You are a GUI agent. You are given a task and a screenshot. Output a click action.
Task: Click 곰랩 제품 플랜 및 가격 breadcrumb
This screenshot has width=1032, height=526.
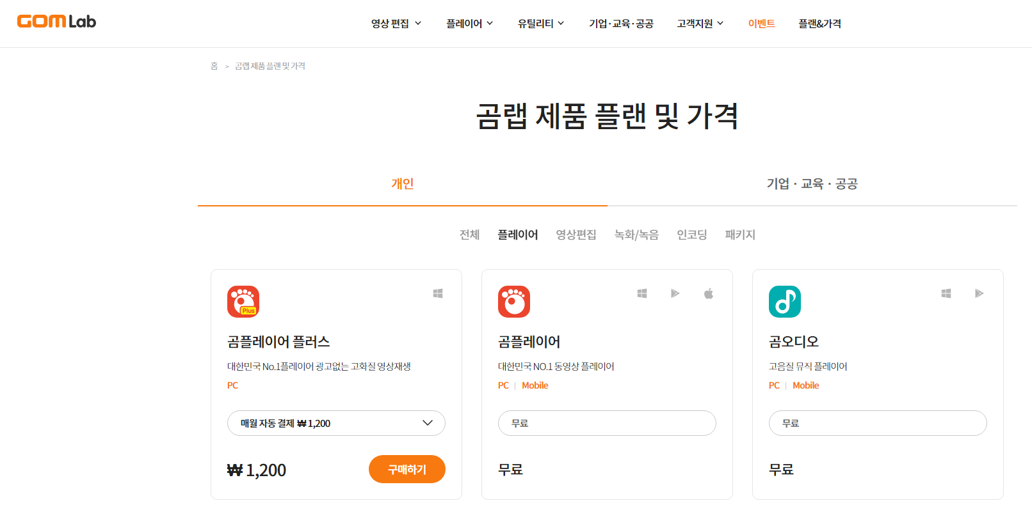pos(270,66)
